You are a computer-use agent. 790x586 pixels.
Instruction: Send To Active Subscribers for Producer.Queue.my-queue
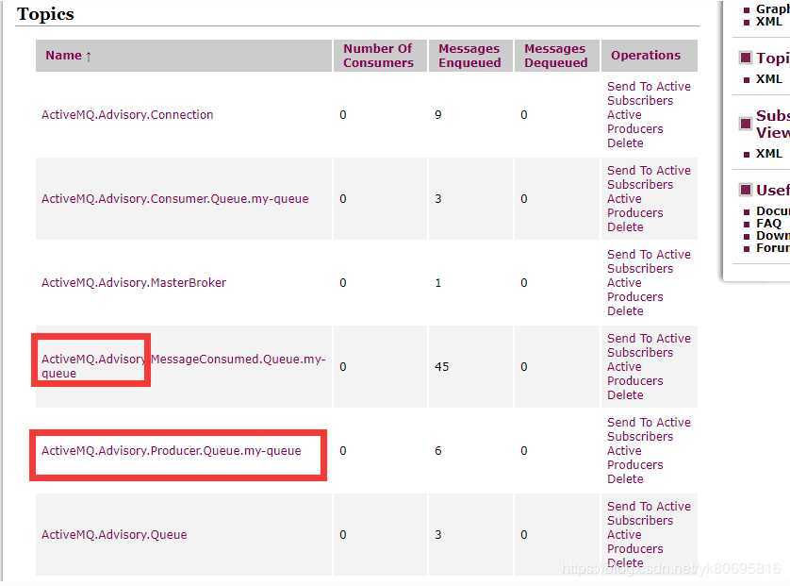coord(649,429)
